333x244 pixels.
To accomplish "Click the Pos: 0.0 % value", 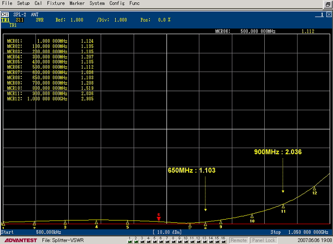I will click(155, 20).
